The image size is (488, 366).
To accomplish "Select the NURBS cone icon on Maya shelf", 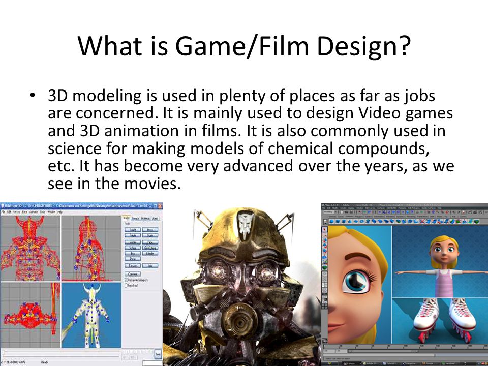I will pyautogui.click(x=349, y=221).
